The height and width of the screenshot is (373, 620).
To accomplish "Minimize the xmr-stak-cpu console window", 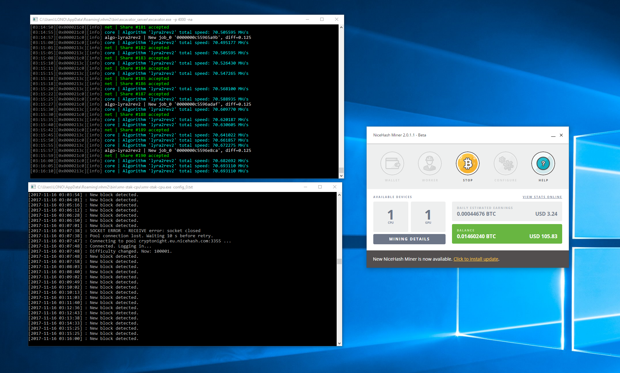I will (306, 187).
